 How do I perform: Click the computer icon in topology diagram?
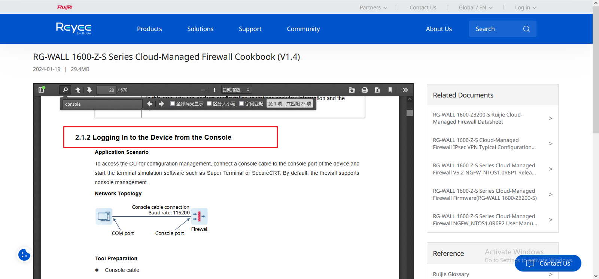(x=104, y=216)
